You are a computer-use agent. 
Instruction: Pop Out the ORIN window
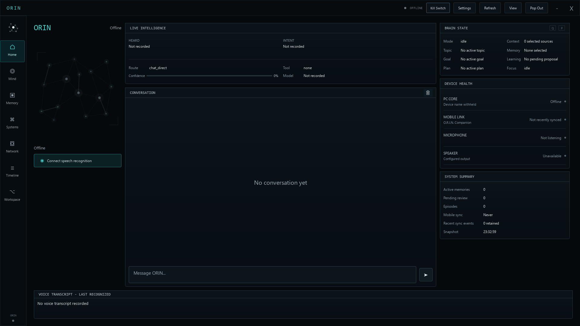click(536, 8)
